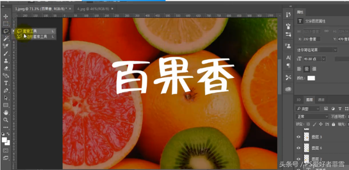The width and height of the screenshot is (349, 170).
Task: Left align the text
Action: click(x=299, y=69)
